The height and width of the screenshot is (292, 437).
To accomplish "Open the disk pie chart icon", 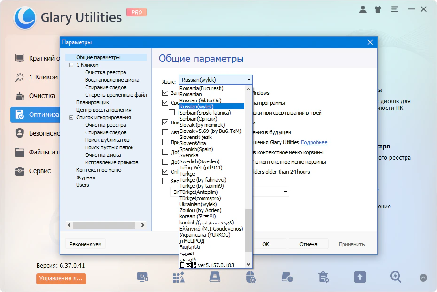I will coord(287,277).
